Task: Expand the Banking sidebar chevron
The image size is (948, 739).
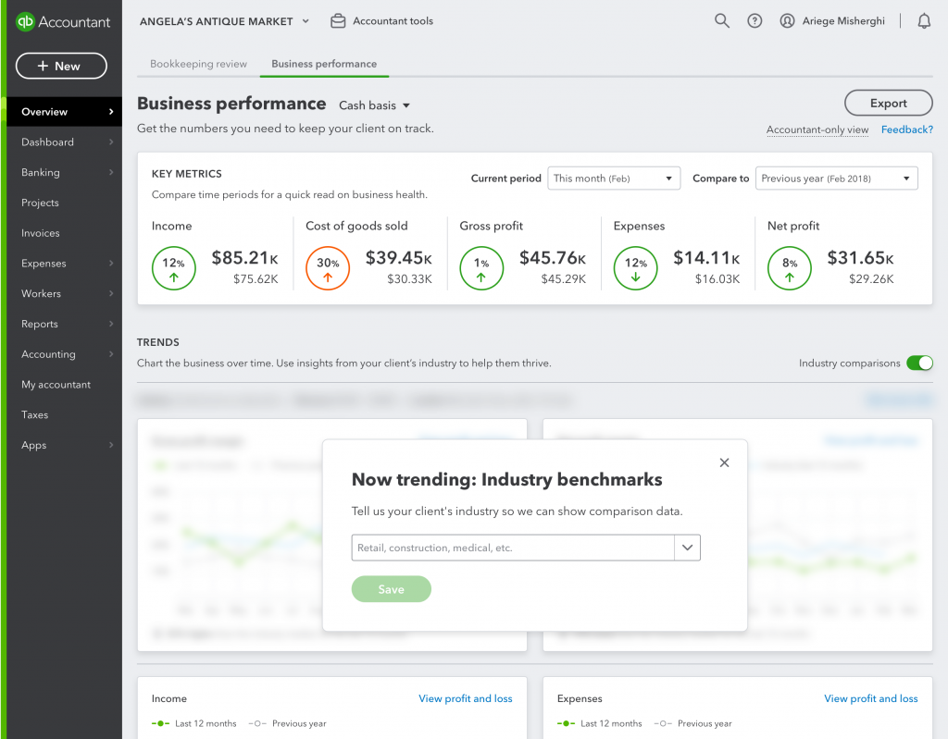Action: pos(111,172)
